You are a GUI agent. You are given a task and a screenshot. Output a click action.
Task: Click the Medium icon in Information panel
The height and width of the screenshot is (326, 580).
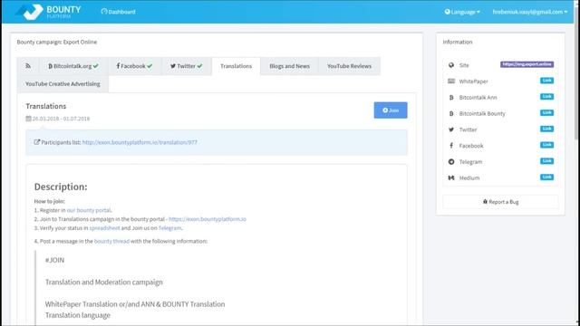click(x=451, y=177)
